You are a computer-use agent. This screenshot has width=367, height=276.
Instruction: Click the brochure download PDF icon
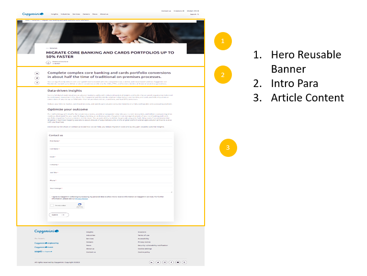pyautogui.click(x=47, y=62)
